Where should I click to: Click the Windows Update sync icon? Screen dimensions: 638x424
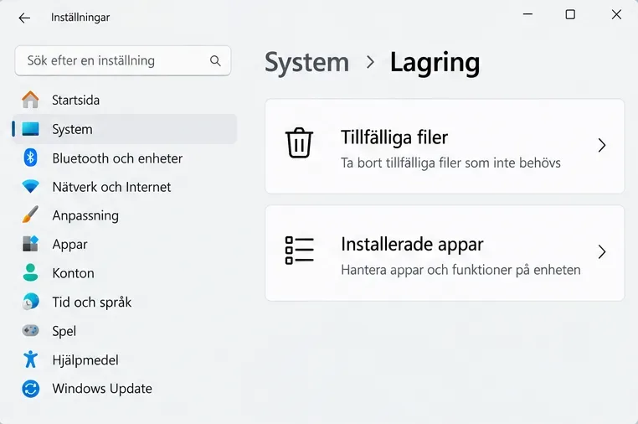[30, 389]
